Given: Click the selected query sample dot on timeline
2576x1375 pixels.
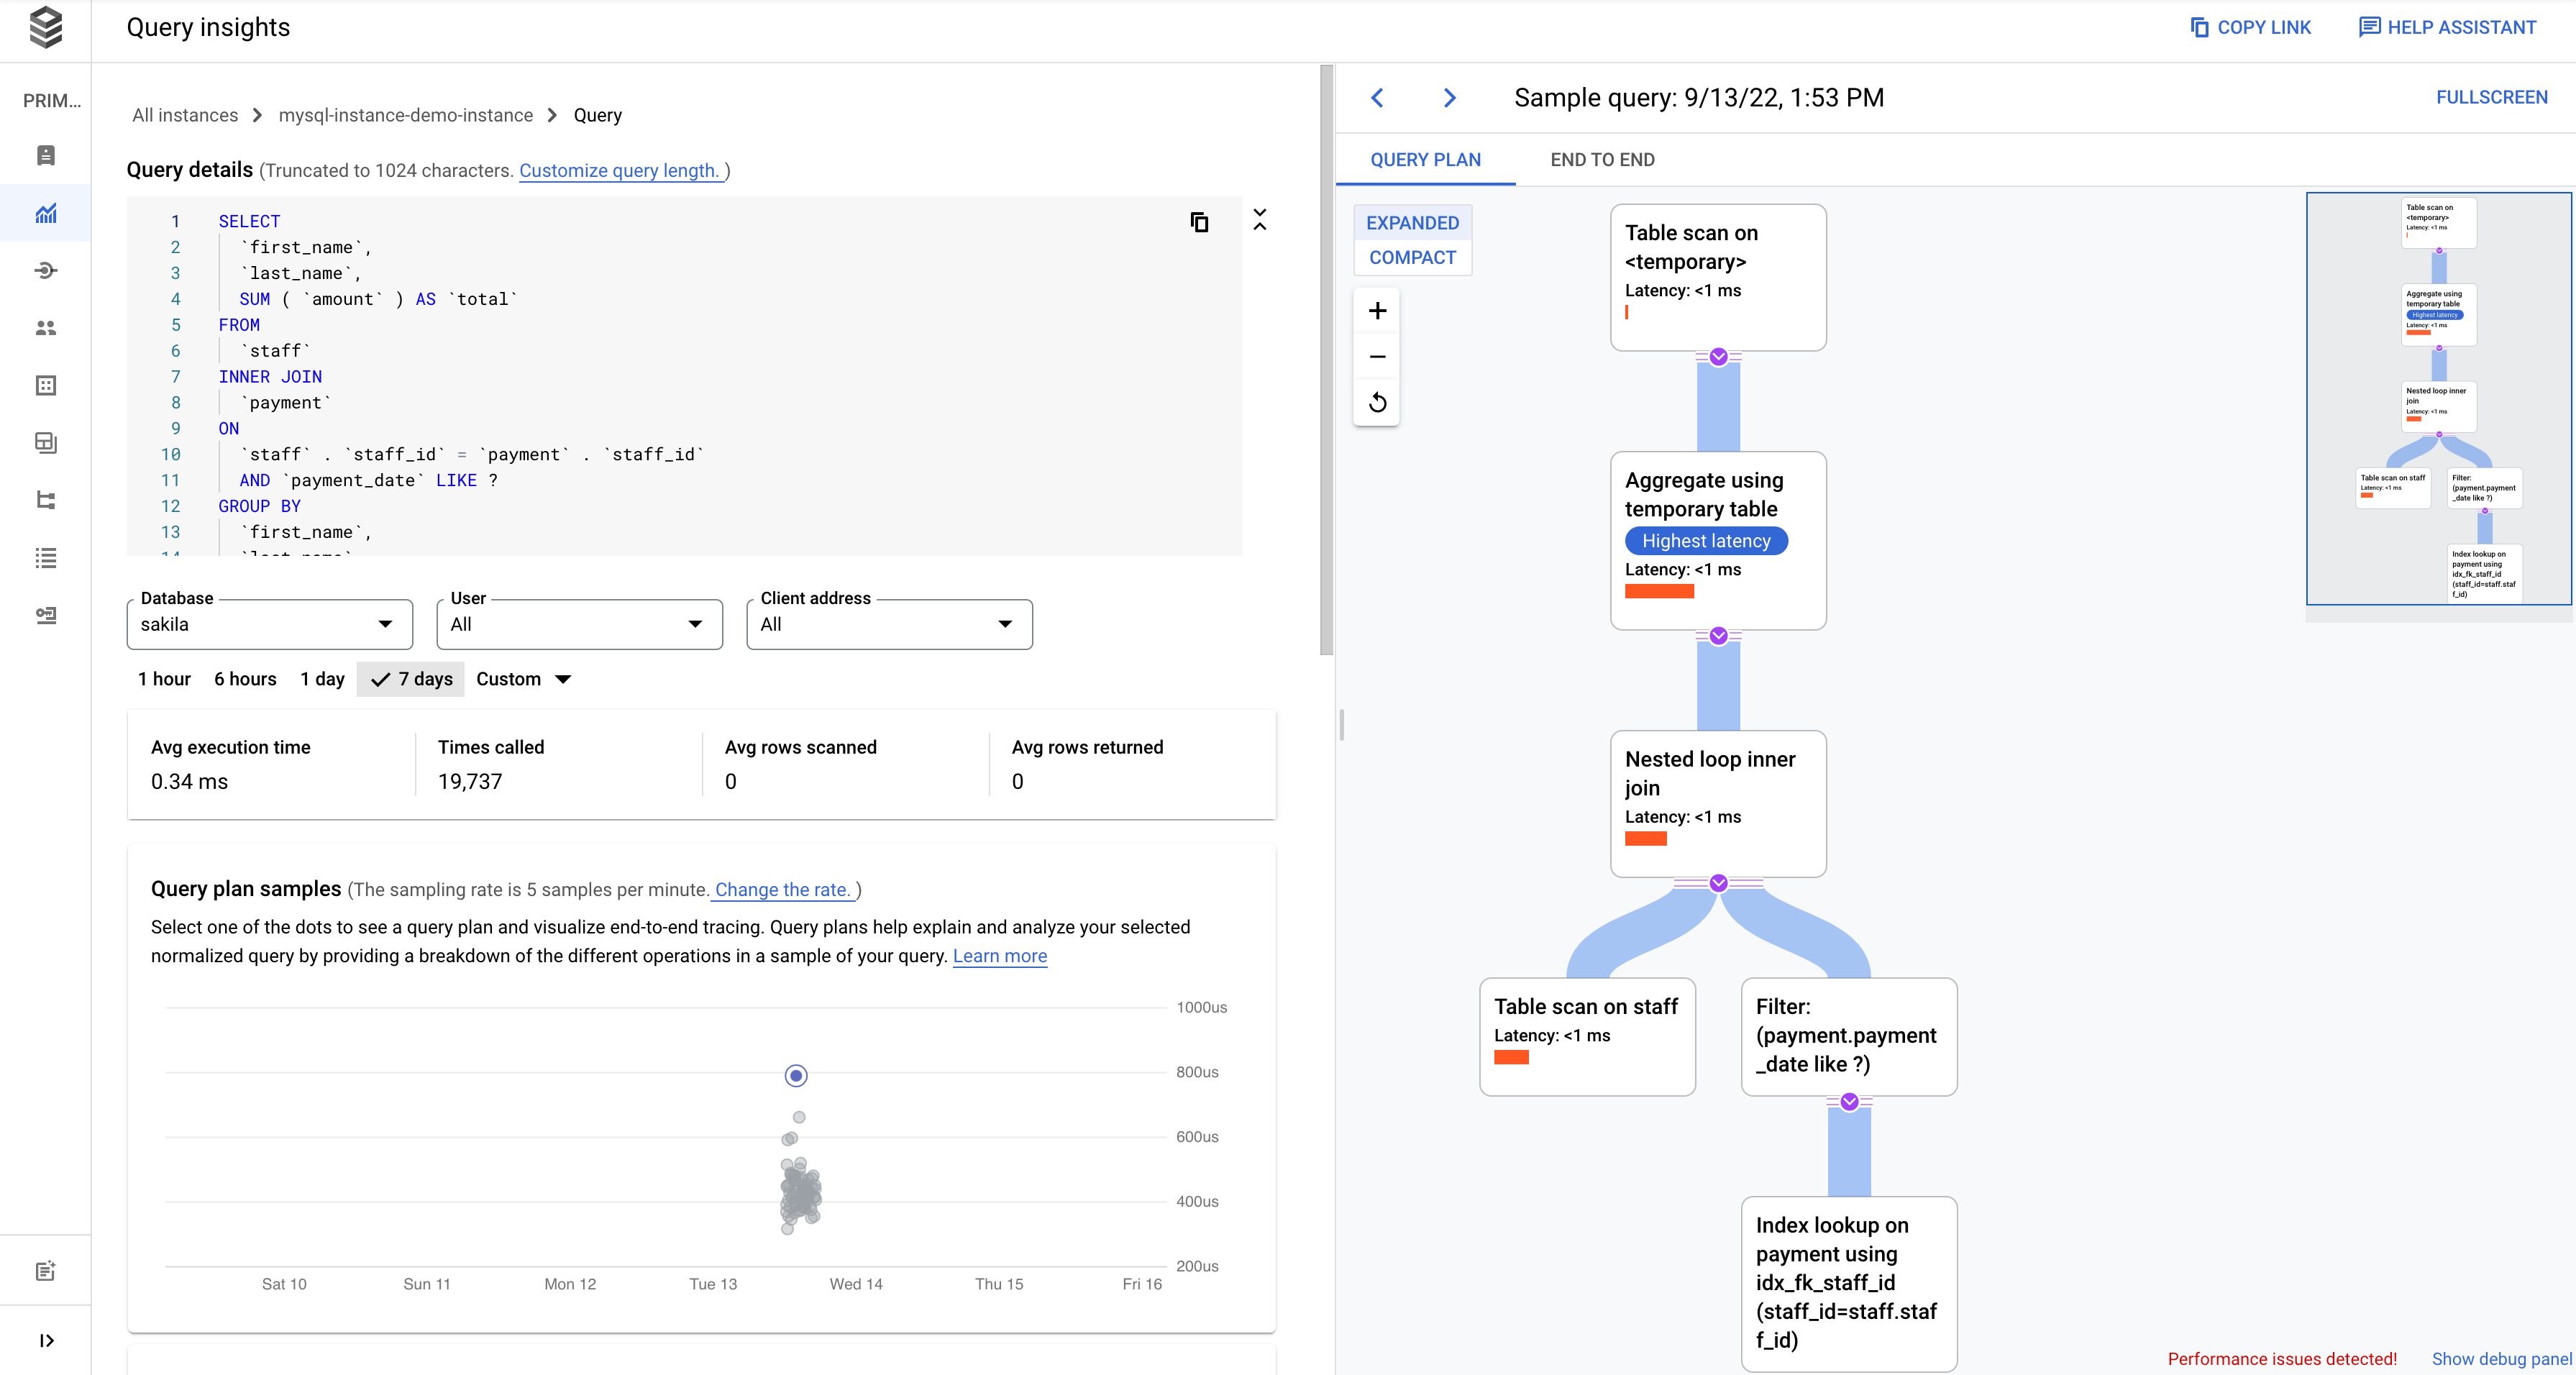Looking at the screenshot, I should click(x=795, y=1075).
